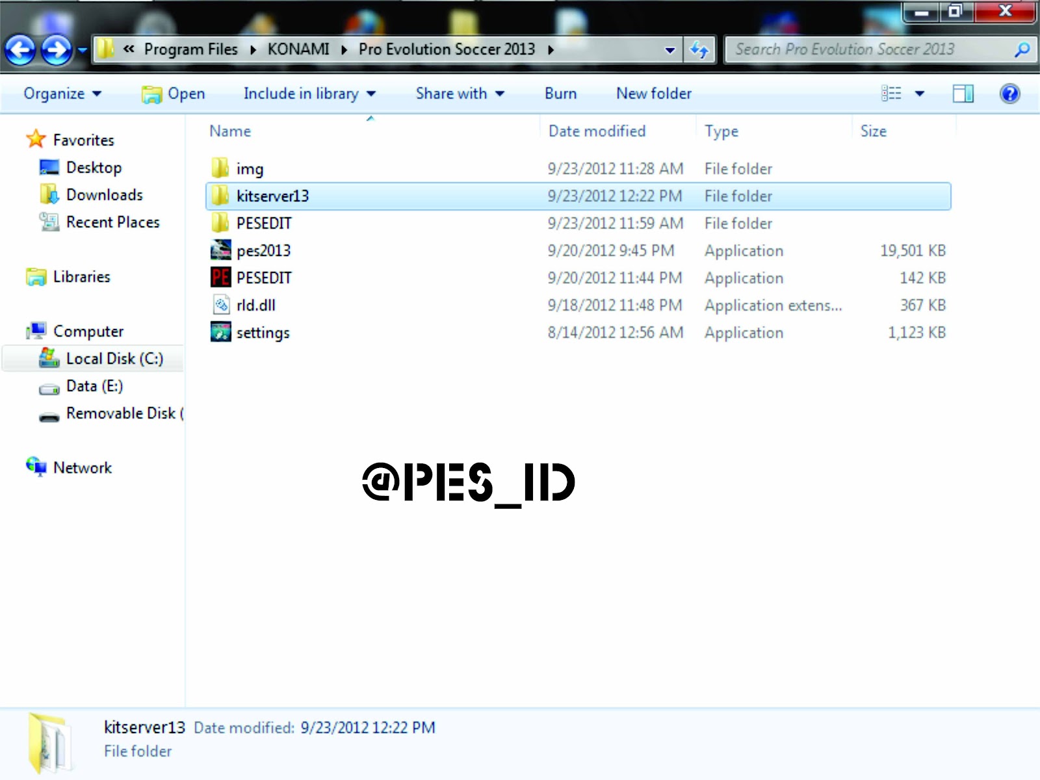Expand the arrow after Pro Evolution Soccer 2013
This screenshot has width=1040, height=780.
click(551, 50)
